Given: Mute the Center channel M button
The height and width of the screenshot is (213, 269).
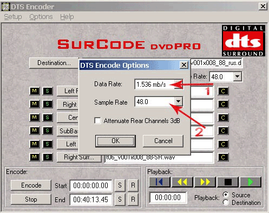Looking at the screenshot, I should coord(35,118).
